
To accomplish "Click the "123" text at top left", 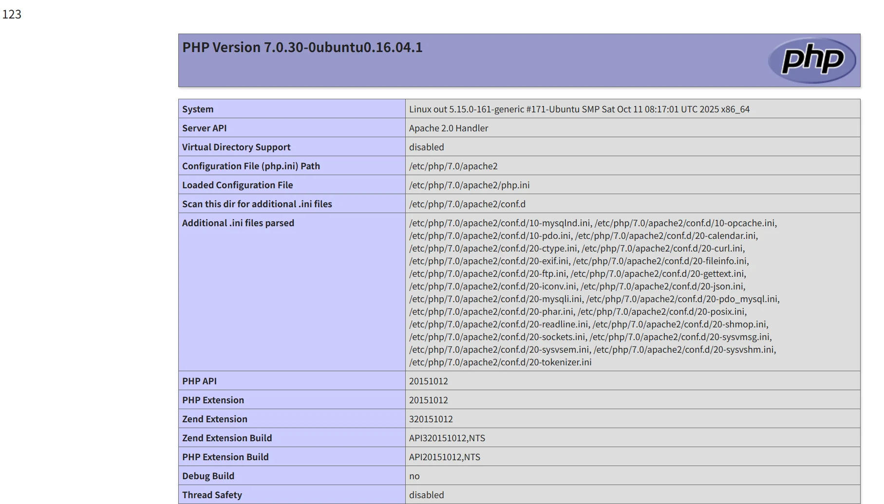I will (12, 14).
